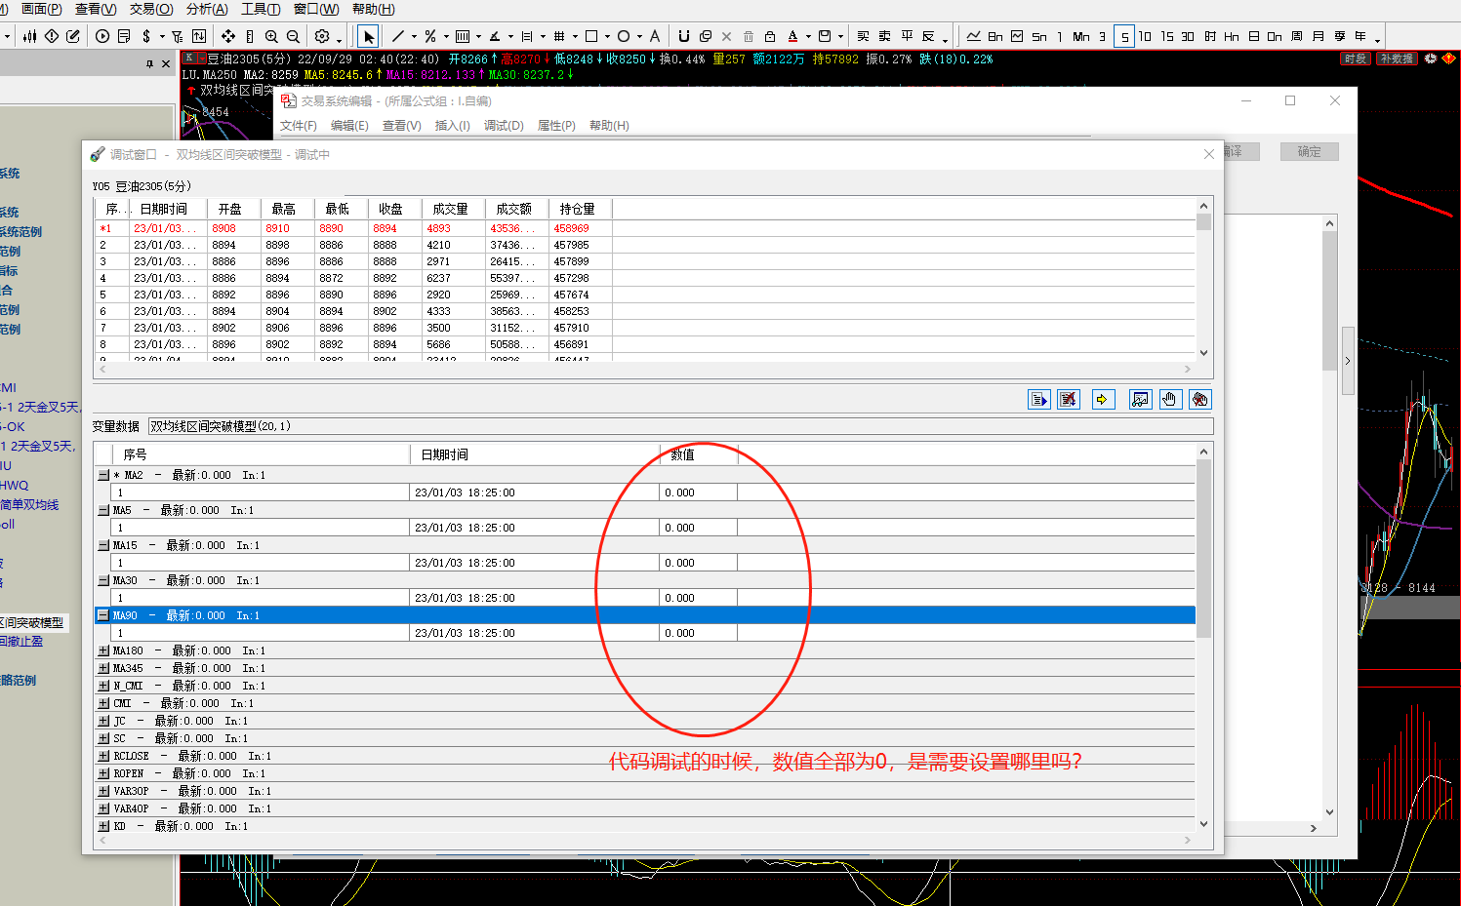Viewport: 1461px width, 906px height.
Task: Switch chart to 30-minute period
Action: (1188, 36)
